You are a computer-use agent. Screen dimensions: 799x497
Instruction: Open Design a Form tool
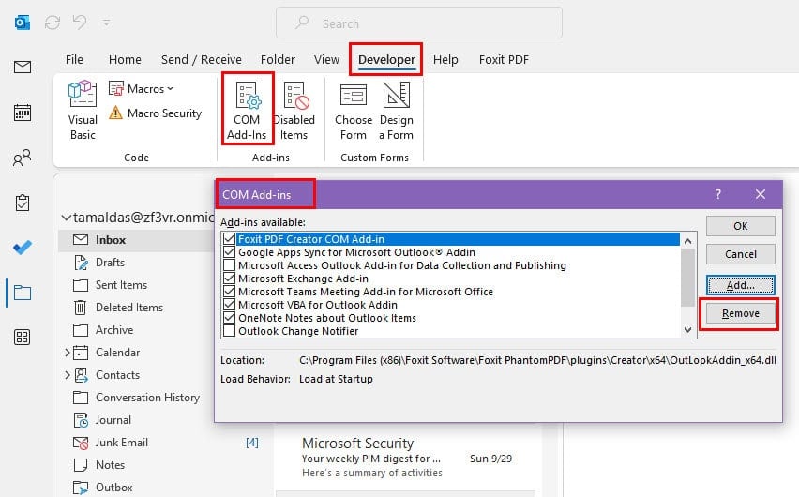(x=397, y=110)
